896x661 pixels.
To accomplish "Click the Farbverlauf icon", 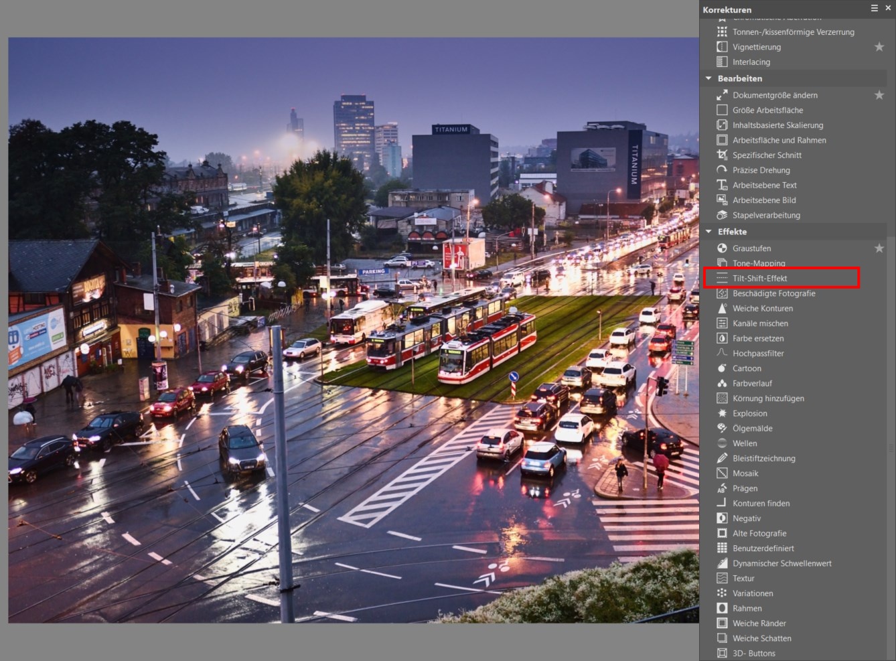I will tap(722, 383).
